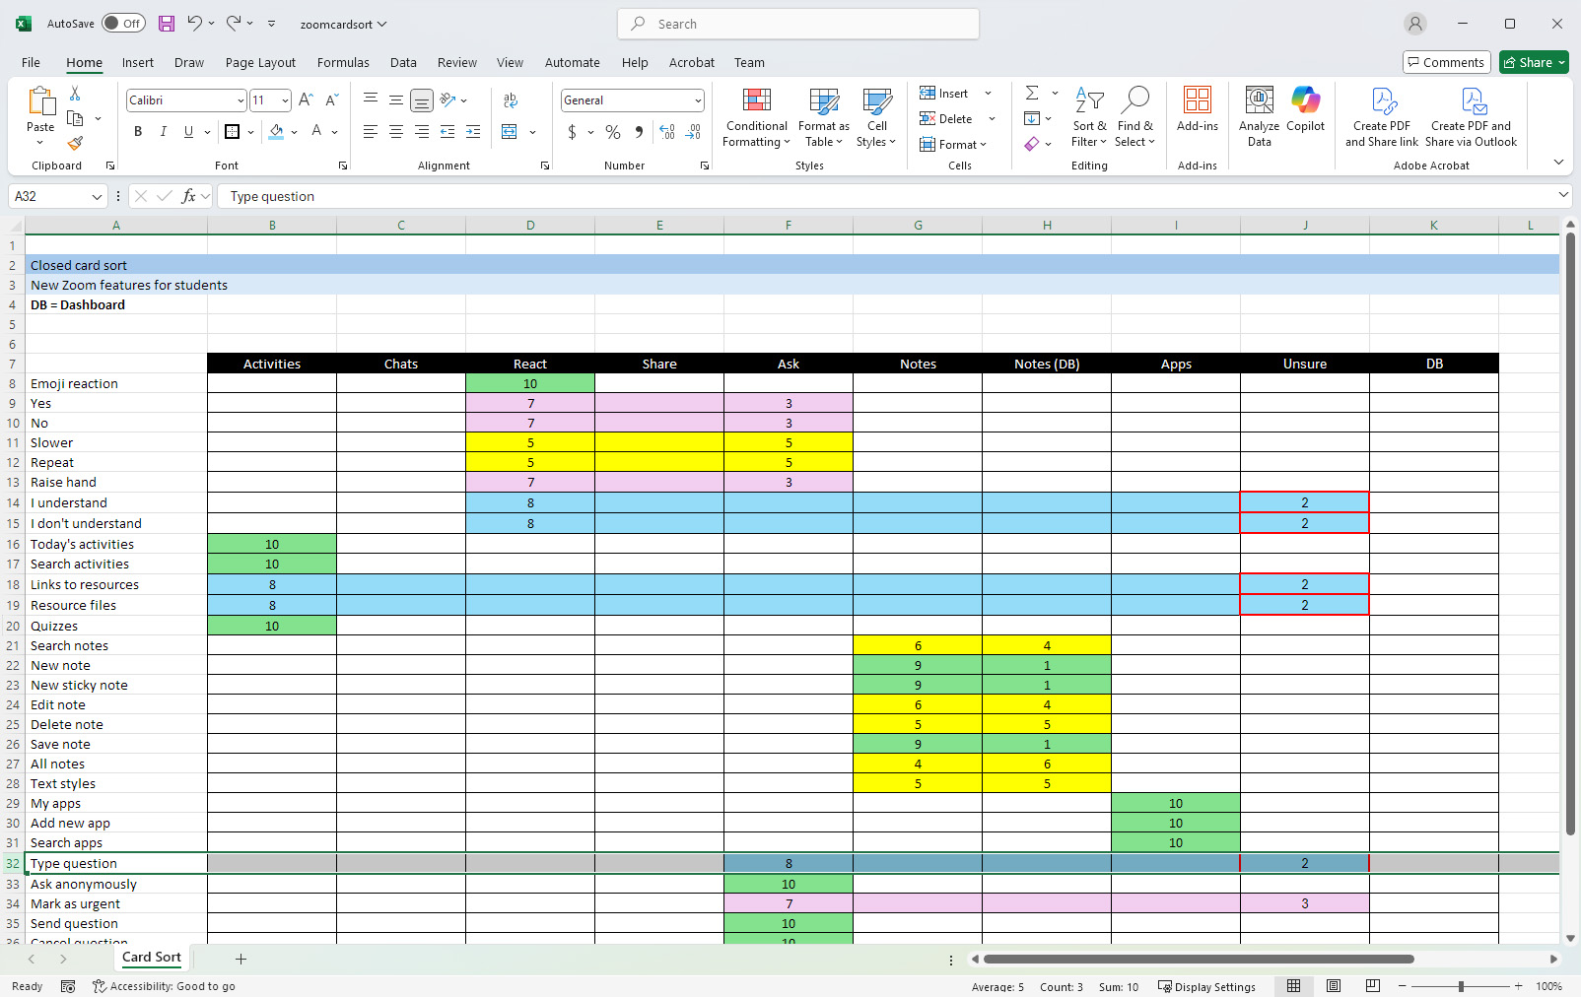This screenshot has height=997, width=1581.
Task: Click in the Search box
Action: pos(798,24)
